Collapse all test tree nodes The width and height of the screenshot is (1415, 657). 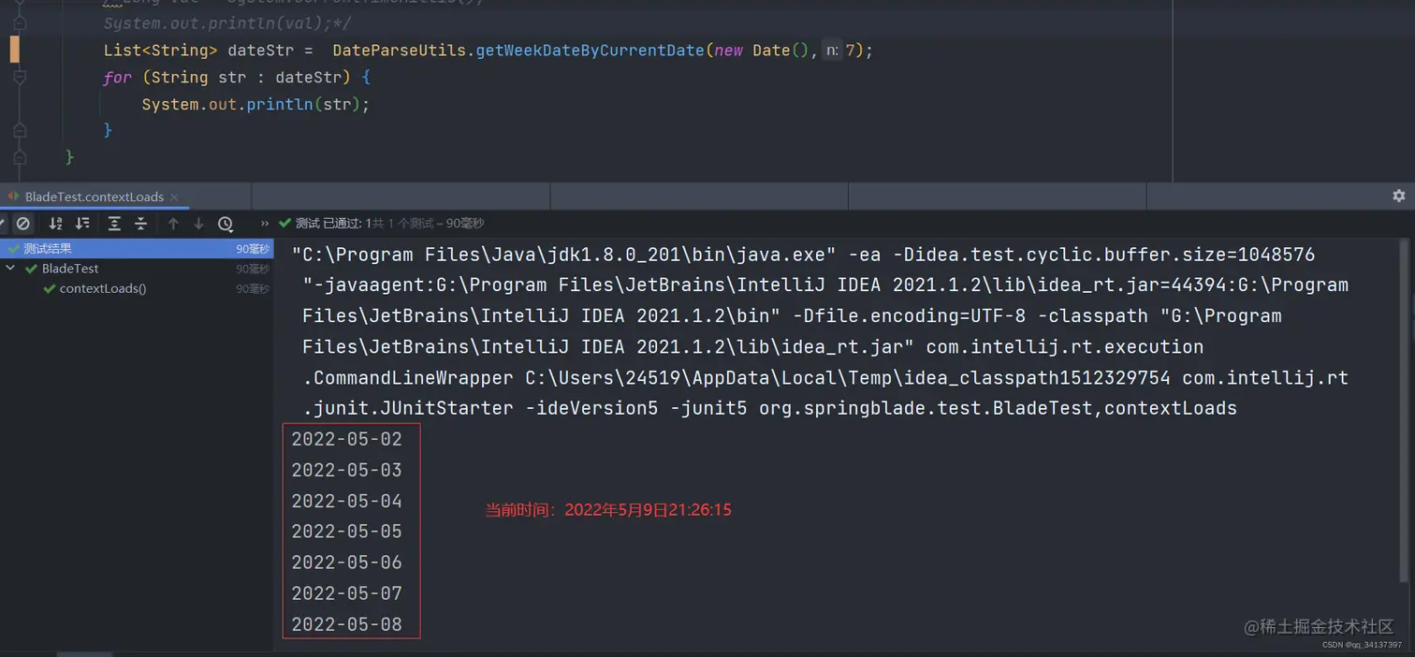point(140,224)
